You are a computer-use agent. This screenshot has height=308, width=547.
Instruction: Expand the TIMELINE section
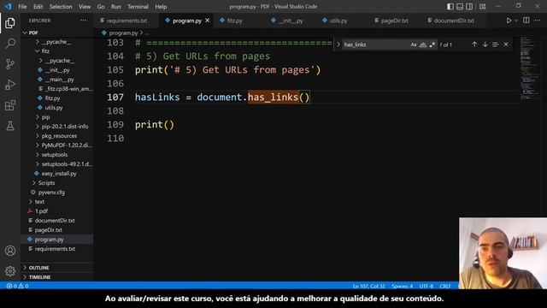57,277
